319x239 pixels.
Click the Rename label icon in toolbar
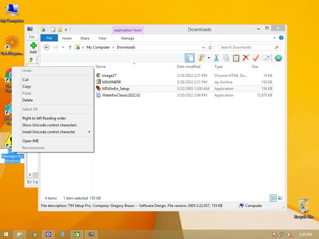[266, 58]
